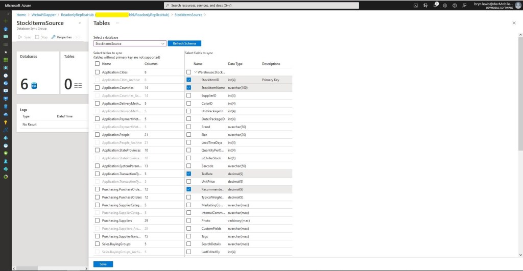This screenshot has height=271, width=523.
Task: Collapse the StockItemsSource side panel chevron
Action: click(x=80, y=23)
